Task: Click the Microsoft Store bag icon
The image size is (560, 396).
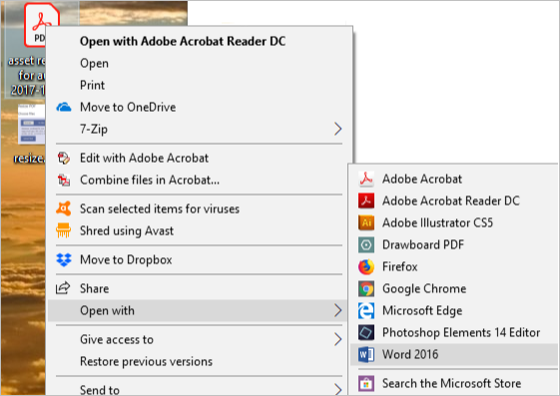Action: tap(366, 384)
